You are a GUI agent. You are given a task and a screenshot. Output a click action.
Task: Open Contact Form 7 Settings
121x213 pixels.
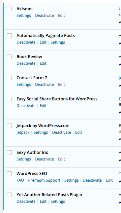point(24,85)
